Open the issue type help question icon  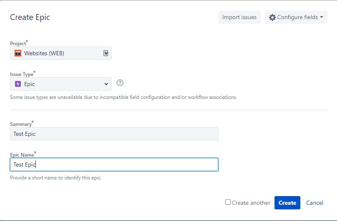pos(120,83)
